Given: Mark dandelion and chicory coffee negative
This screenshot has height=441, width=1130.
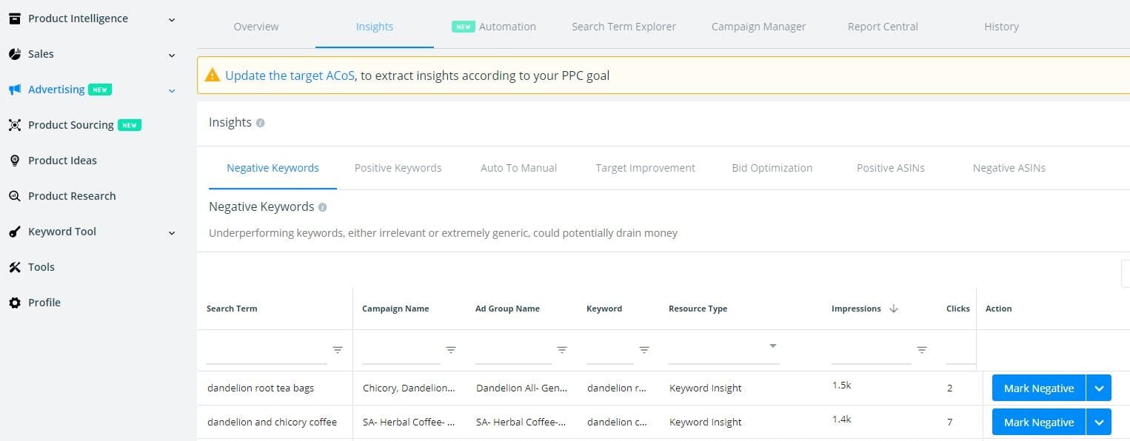Looking at the screenshot, I should click(x=1039, y=423).
